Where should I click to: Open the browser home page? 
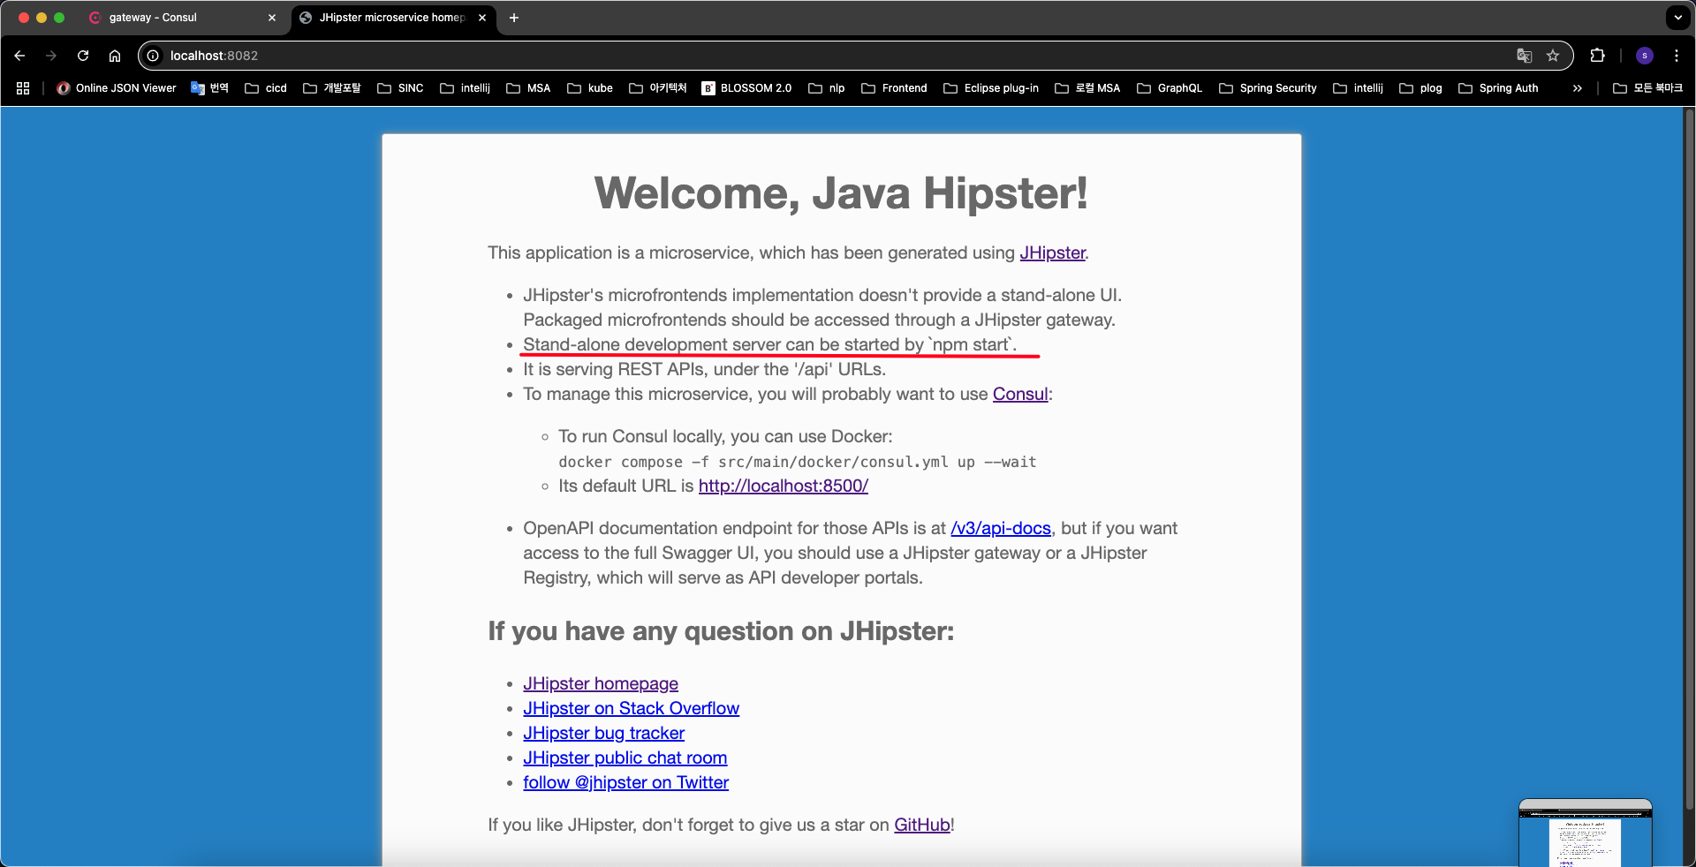[115, 56]
